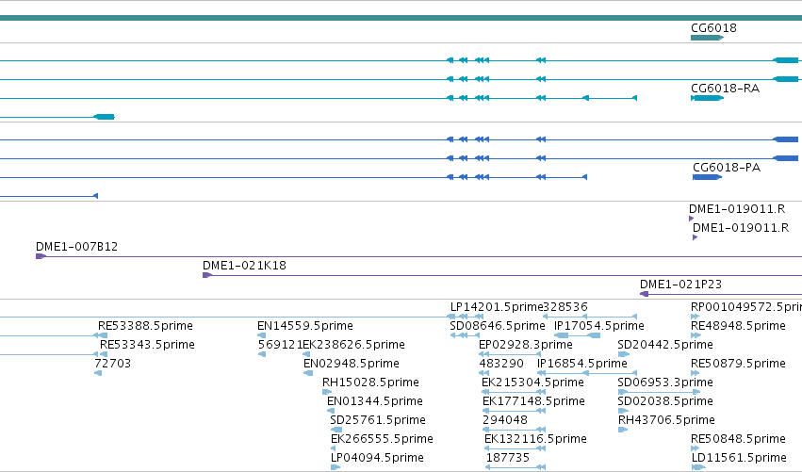Click the EK238626.5prime label
Image resolution: width=802 pixels, height=472 pixels.
(354, 345)
